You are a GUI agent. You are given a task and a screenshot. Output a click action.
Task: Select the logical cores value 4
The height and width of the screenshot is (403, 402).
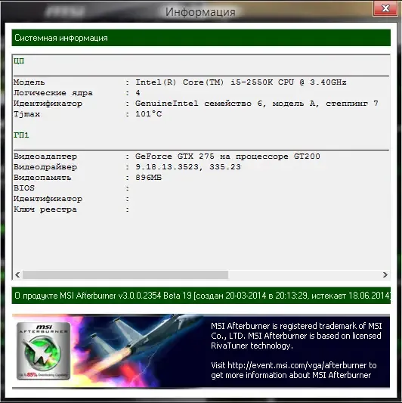[x=138, y=92]
